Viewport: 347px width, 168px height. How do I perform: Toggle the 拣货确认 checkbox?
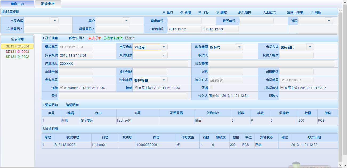pos(282,88)
